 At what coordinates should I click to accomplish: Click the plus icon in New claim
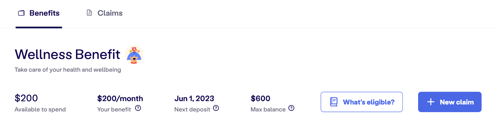(x=431, y=102)
